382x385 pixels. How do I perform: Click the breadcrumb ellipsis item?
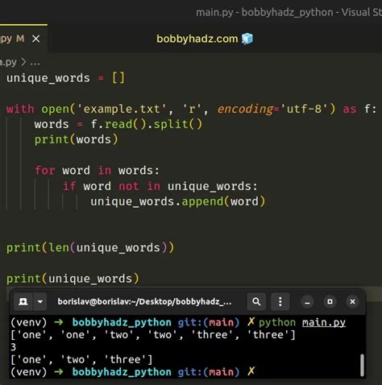click(x=35, y=63)
